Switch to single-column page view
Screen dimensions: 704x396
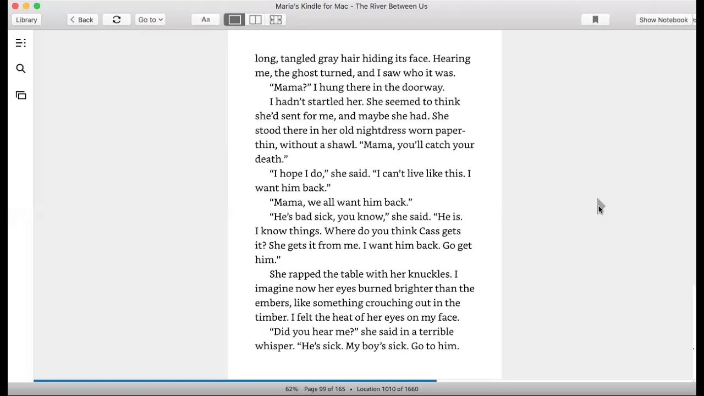(x=234, y=20)
